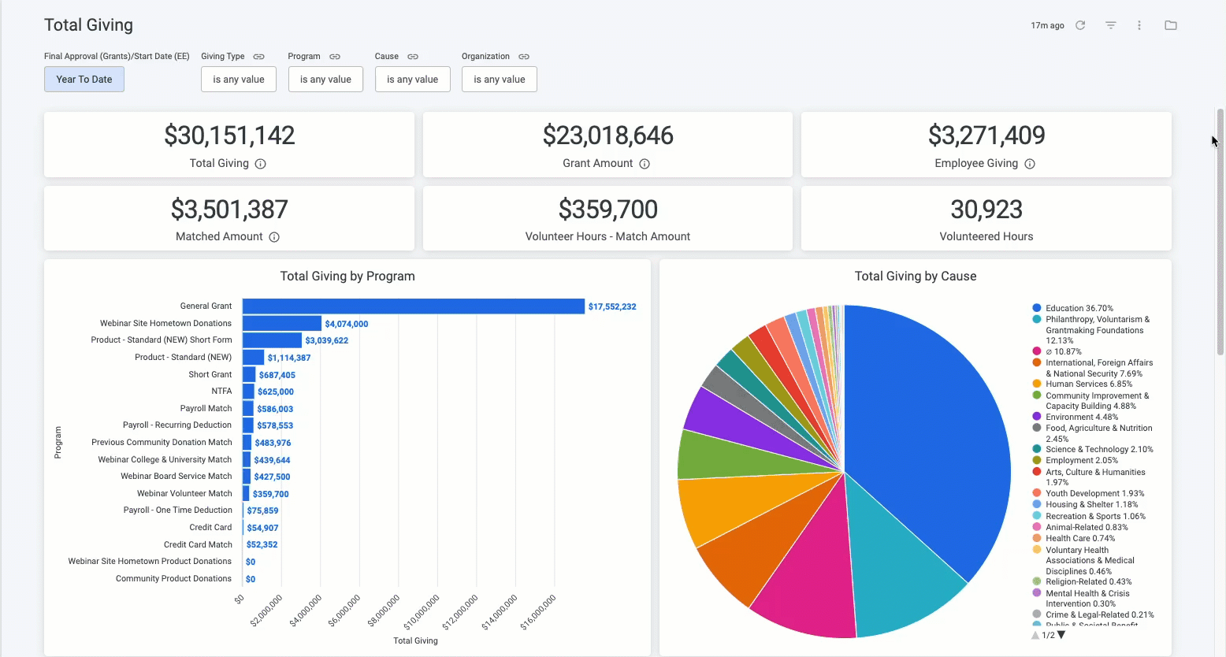Toggle Food, Agriculture & Nutrition legend entry
1226x657 pixels.
pyautogui.click(x=1092, y=433)
